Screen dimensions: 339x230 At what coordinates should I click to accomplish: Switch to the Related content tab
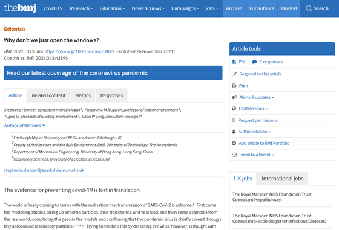(x=48, y=95)
